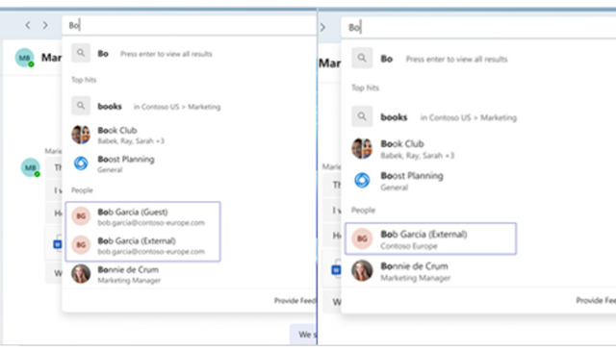Click 'Contoso Europe' text in right window

409,246
